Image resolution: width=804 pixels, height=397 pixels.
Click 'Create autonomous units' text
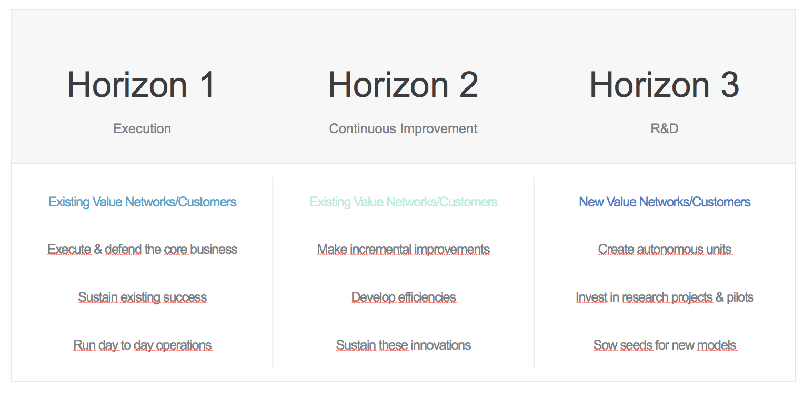(665, 250)
